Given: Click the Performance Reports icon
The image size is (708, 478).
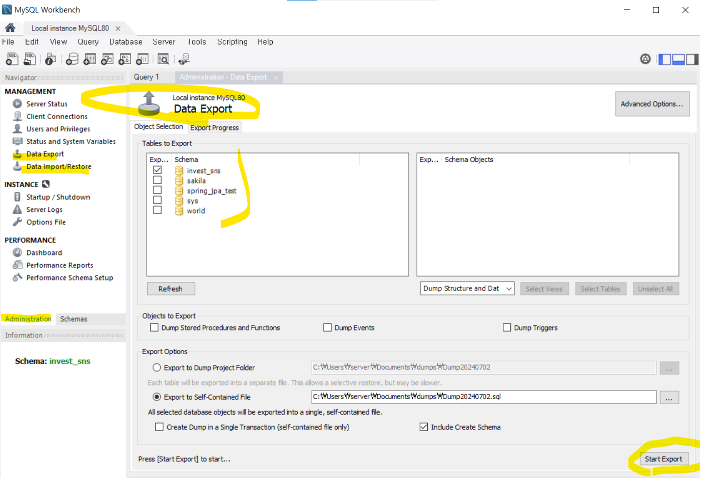Looking at the screenshot, I should click(x=18, y=265).
